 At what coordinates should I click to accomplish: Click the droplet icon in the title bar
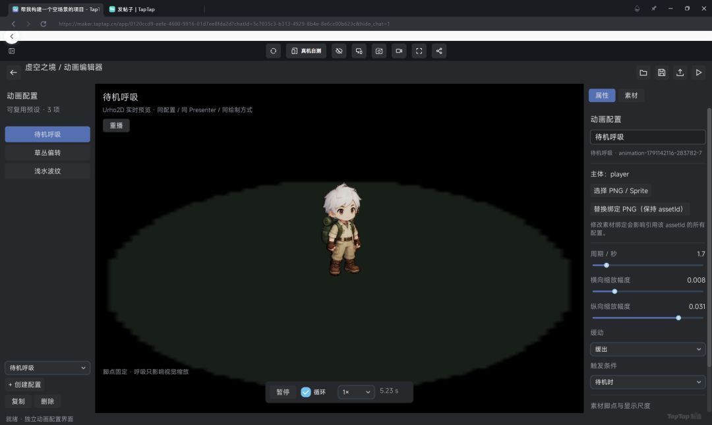tap(637, 9)
